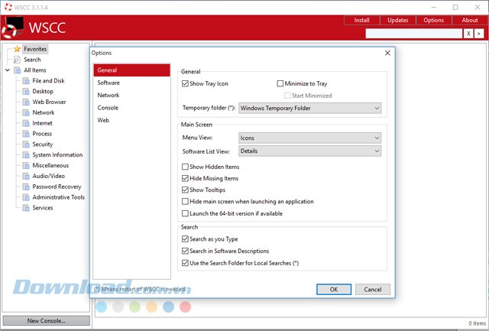Select the Web options tab
The height and width of the screenshot is (331, 489).
tap(131, 120)
